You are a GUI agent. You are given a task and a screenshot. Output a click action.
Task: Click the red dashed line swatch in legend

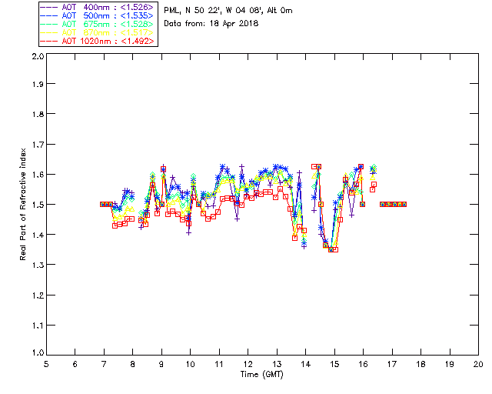point(49,41)
